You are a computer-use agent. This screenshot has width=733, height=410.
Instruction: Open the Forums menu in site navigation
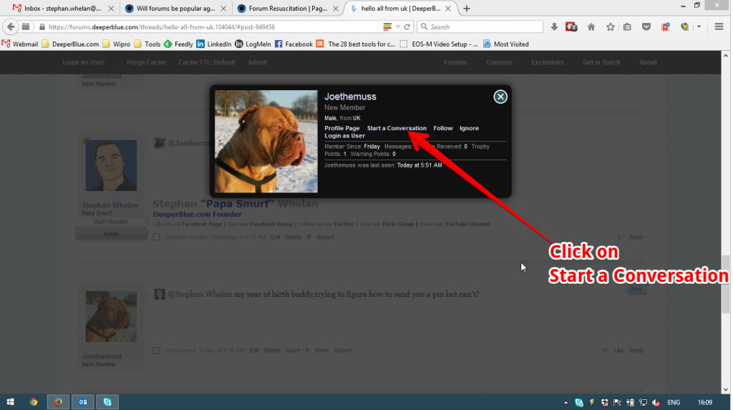(x=455, y=62)
